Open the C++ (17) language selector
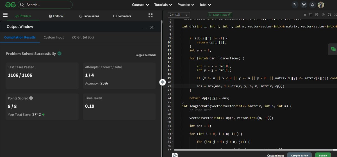337x157 pixels. click(x=179, y=15)
